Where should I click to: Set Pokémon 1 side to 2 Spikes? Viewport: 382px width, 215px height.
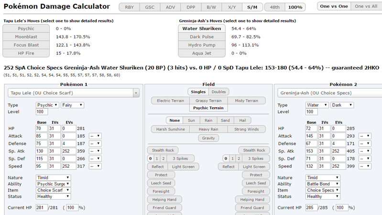[x=163, y=158]
